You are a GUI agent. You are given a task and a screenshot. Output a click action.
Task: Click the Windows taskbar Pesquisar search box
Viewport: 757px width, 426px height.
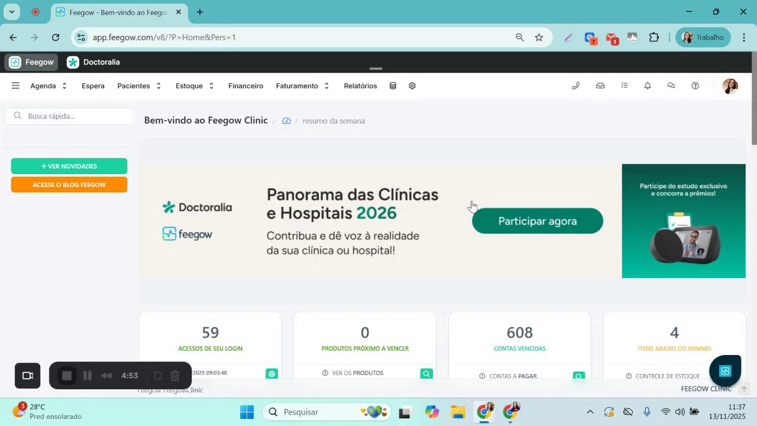pos(327,412)
